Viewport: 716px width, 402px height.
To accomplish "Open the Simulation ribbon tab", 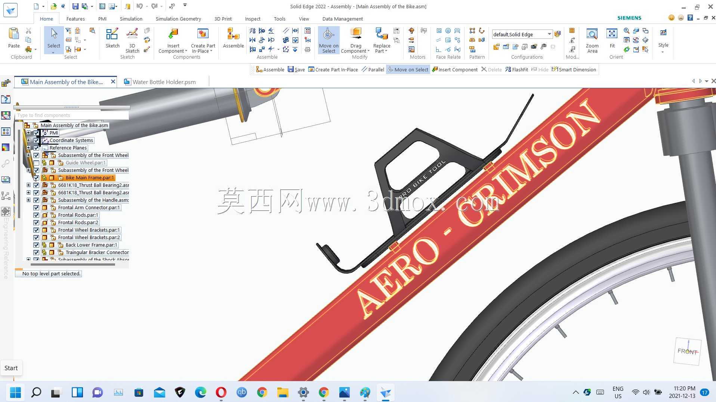I will pos(131,19).
